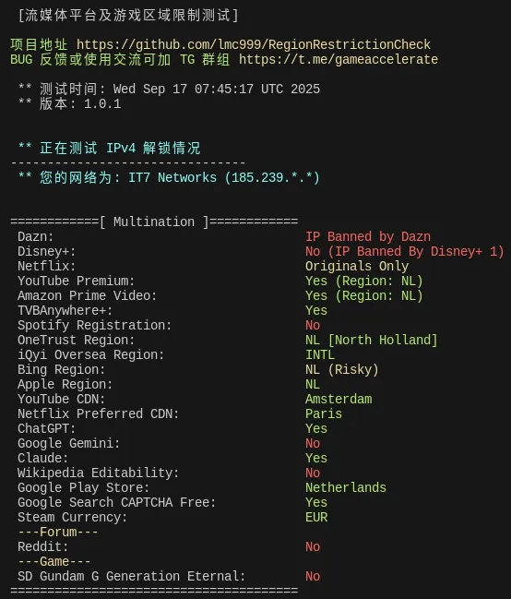Open the GitHub RegionRestrictionCheck project URL
The width and height of the screenshot is (511, 599).
click(254, 44)
